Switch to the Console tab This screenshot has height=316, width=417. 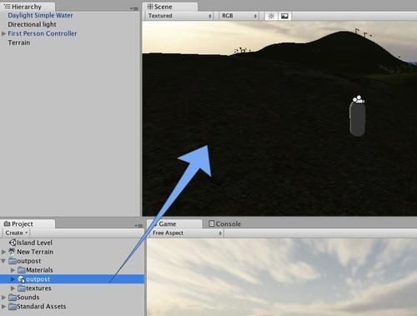(224, 223)
